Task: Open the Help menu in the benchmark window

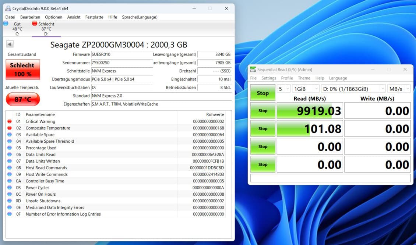Action: (320, 78)
